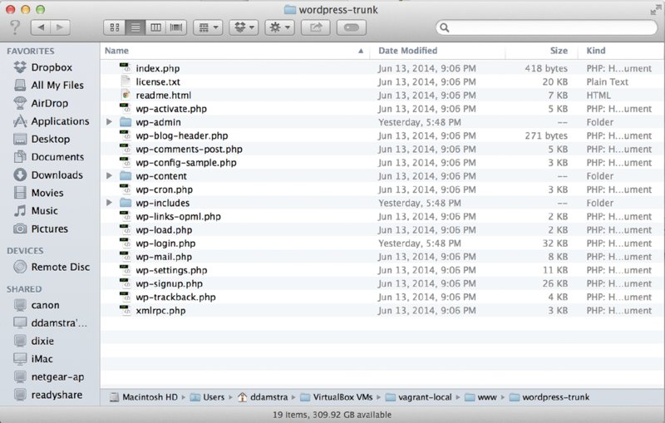The width and height of the screenshot is (665, 423).
Task: Go to Users in the path bar
Action: click(x=207, y=397)
